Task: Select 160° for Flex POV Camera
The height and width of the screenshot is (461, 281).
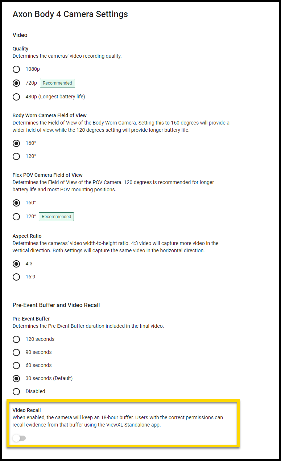Action: pos(16,203)
